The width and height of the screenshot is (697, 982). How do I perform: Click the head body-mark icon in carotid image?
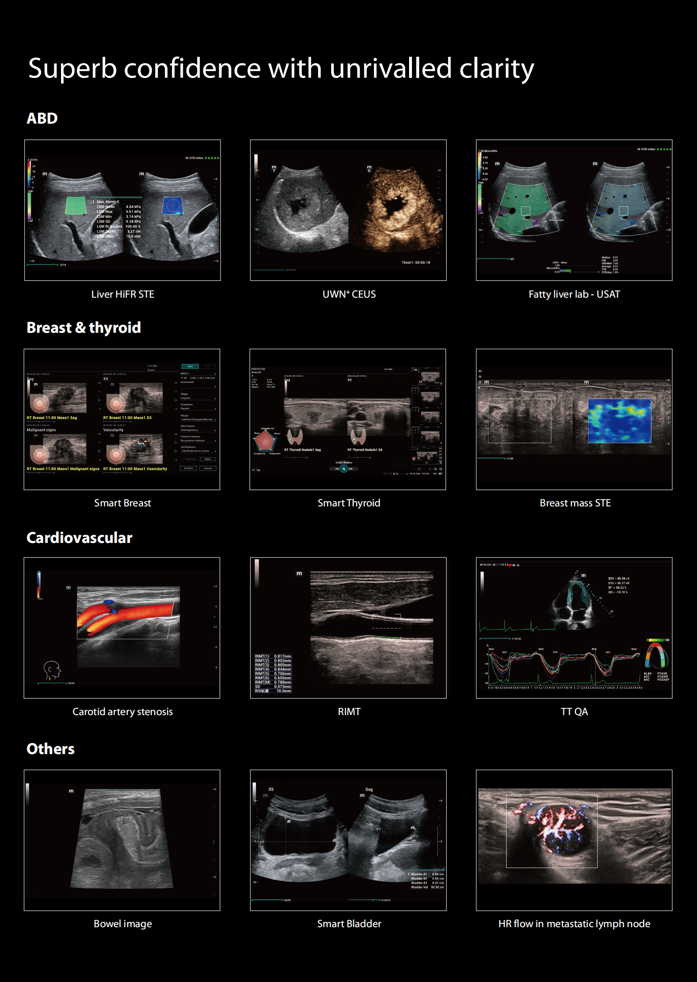[x=52, y=670]
